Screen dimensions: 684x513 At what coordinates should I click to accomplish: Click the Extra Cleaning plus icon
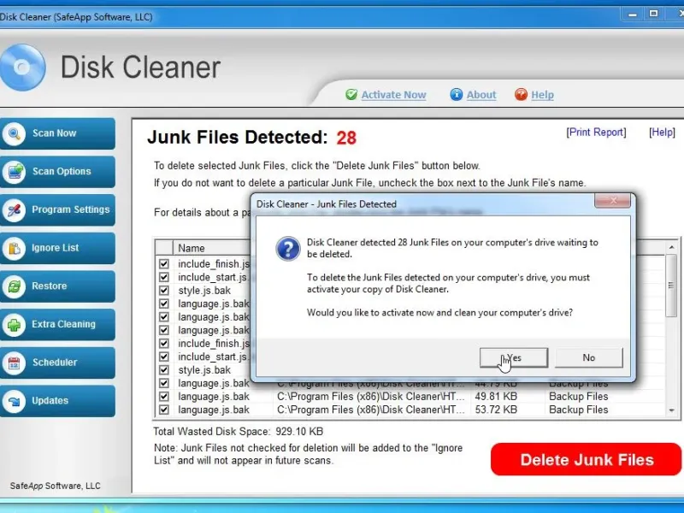[x=14, y=325]
